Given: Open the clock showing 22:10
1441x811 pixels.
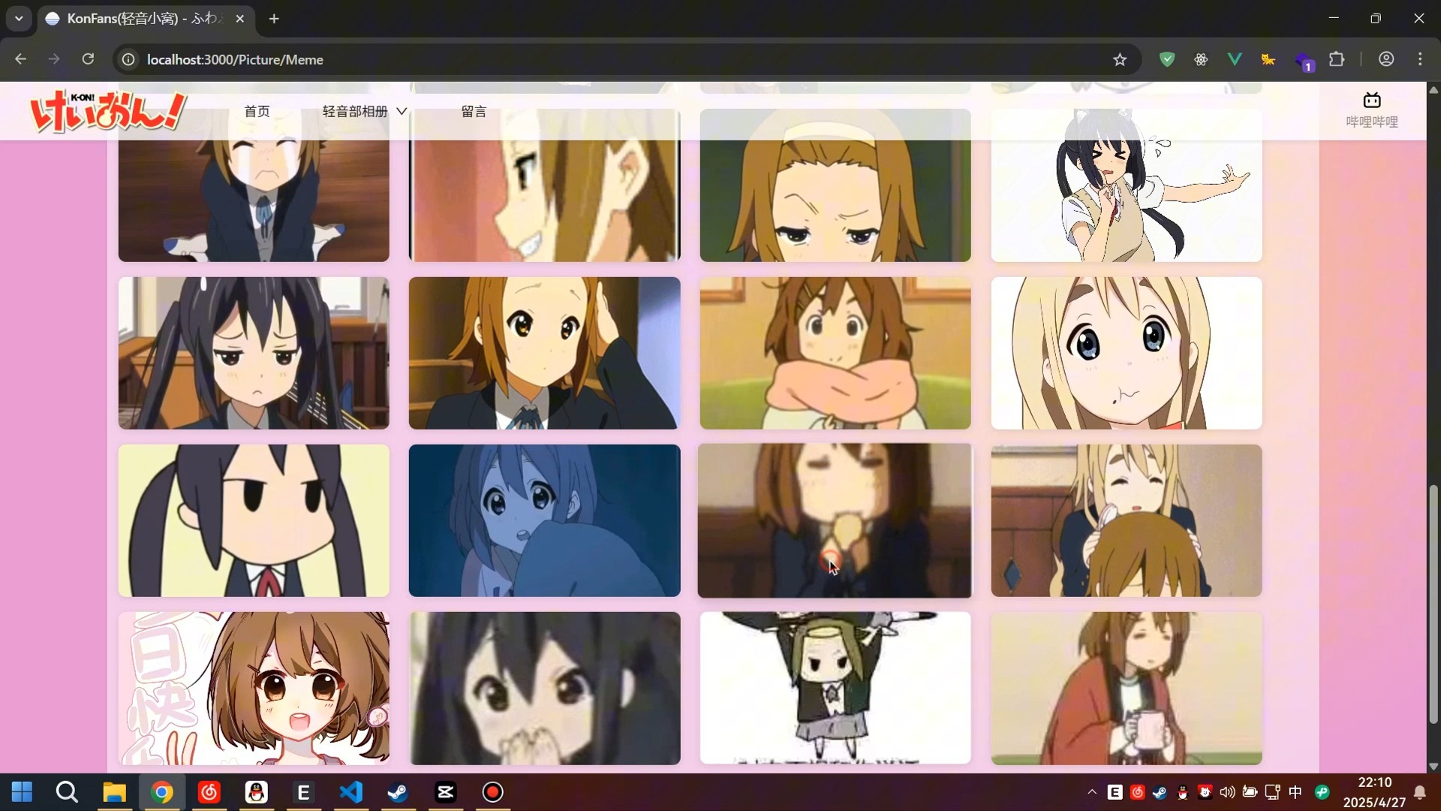Looking at the screenshot, I should coord(1375,792).
